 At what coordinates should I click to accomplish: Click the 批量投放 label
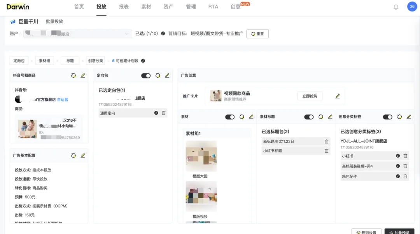pyautogui.click(x=54, y=21)
